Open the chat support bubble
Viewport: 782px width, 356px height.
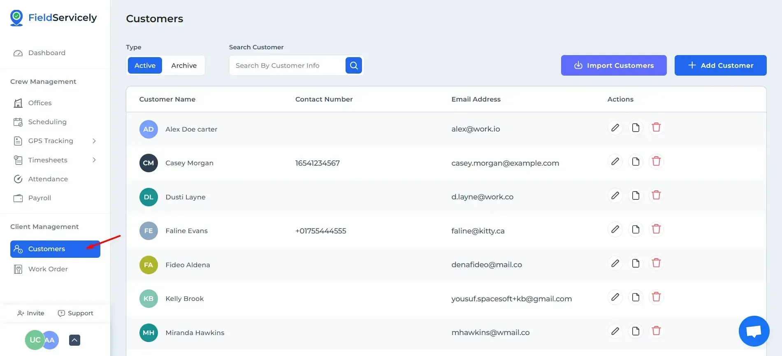click(x=754, y=331)
